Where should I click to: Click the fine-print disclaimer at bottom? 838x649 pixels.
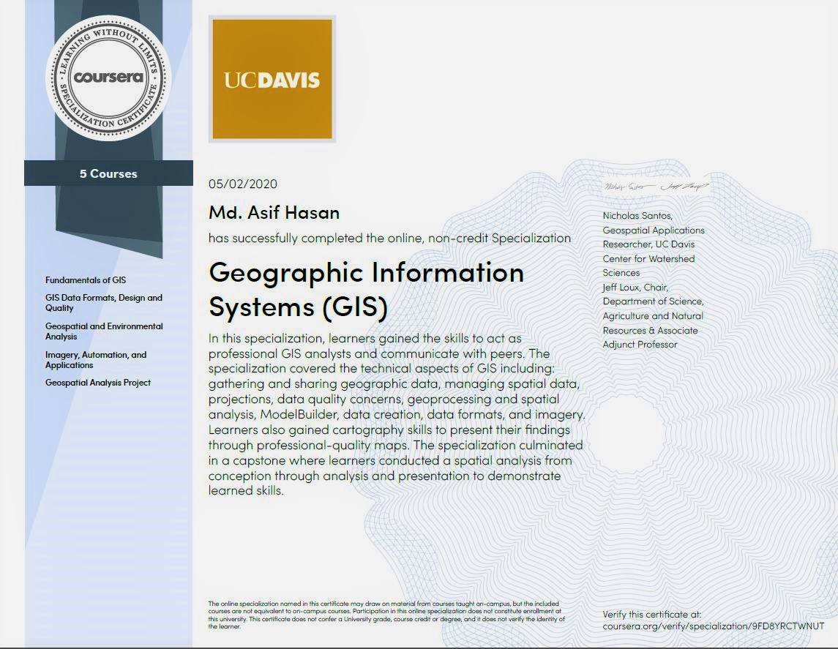[386, 615]
